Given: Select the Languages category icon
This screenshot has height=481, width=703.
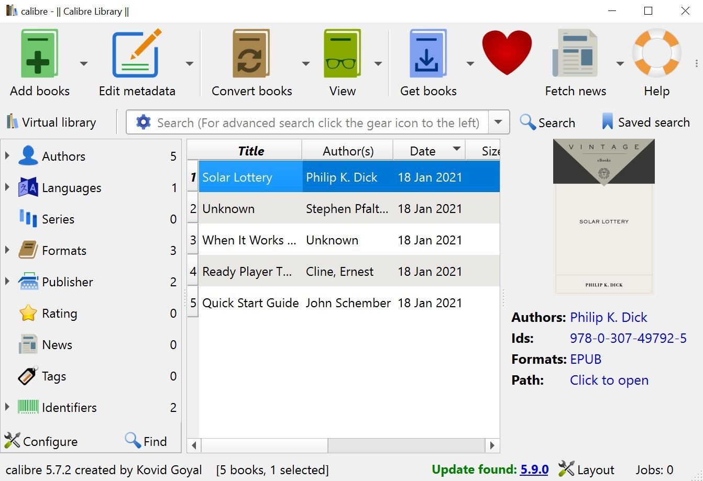Looking at the screenshot, I should click(28, 187).
